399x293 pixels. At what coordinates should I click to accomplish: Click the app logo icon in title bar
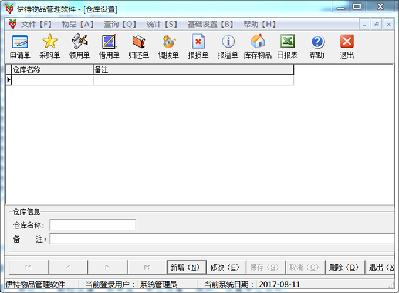click(9, 9)
